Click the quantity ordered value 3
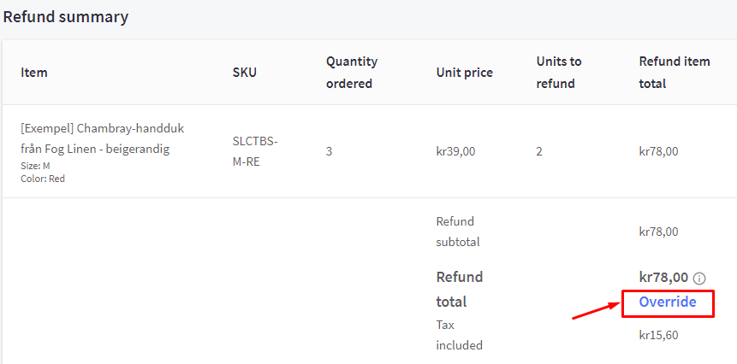Viewport: 737px width, 364px height. click(329, 152)
